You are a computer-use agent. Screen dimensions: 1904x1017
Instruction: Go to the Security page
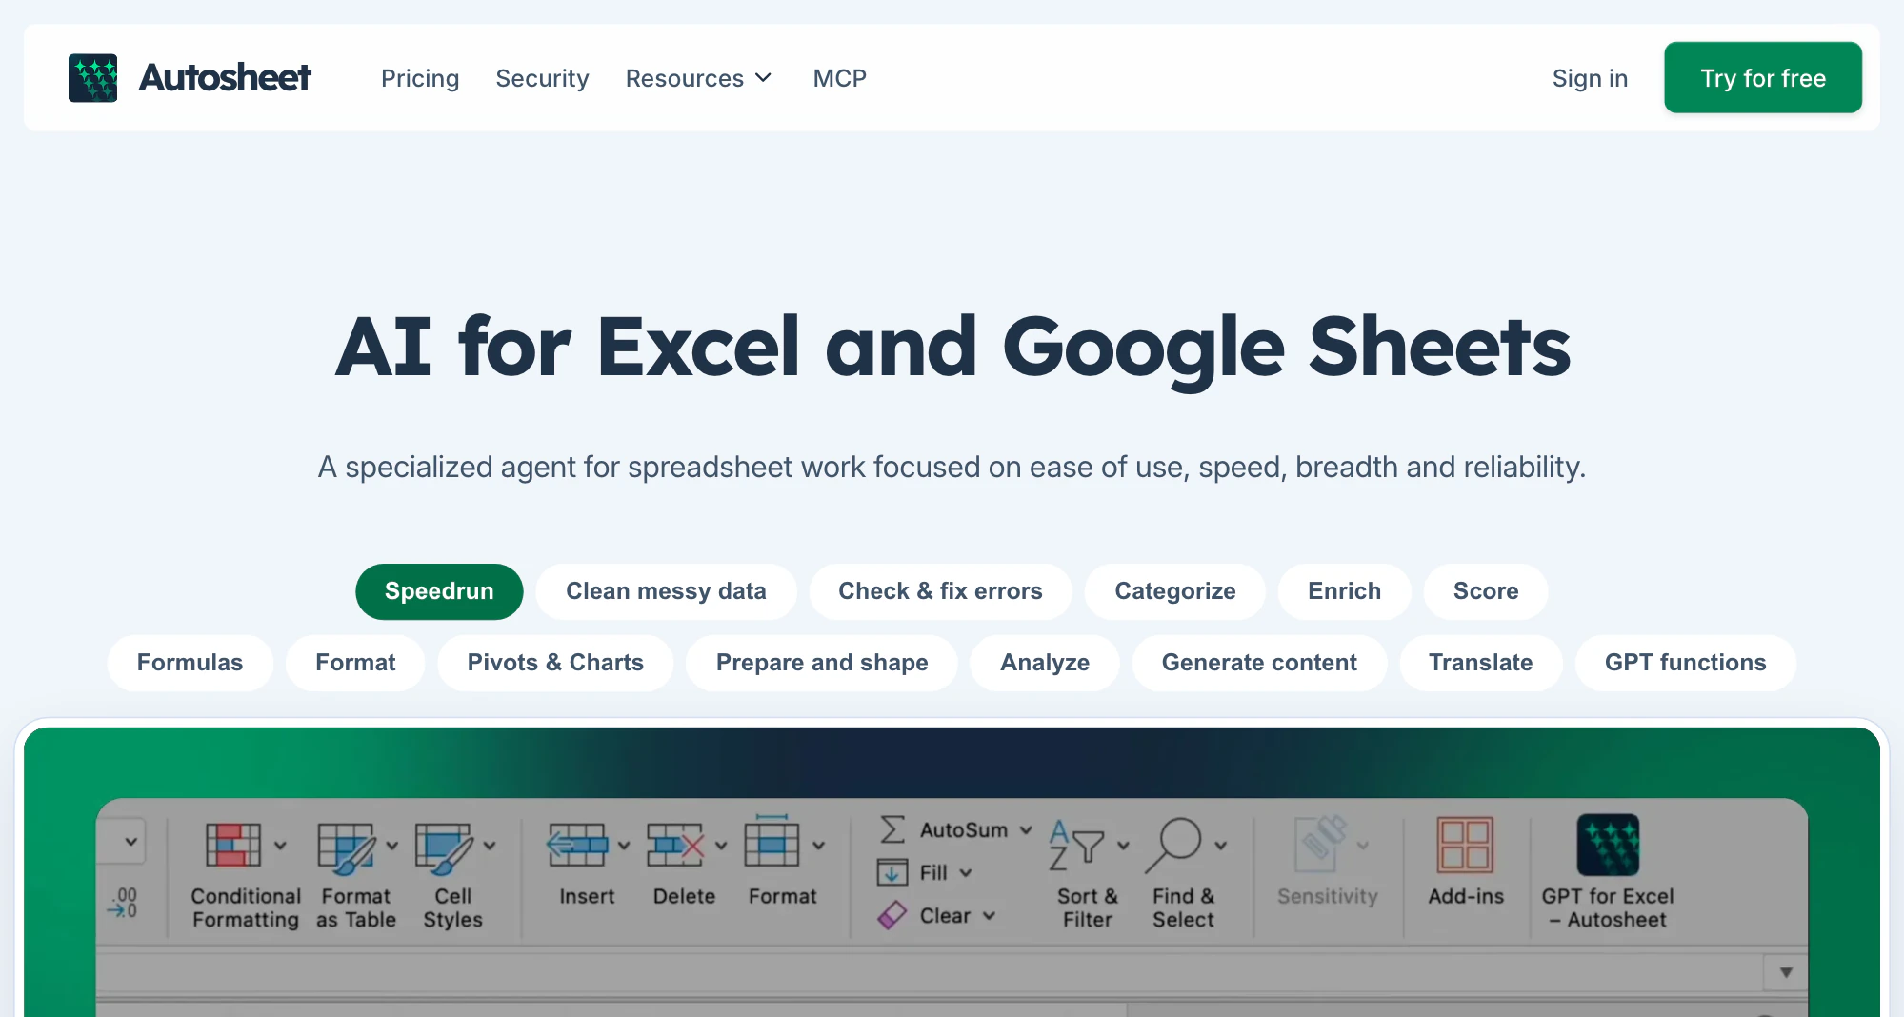click(542, 78)
